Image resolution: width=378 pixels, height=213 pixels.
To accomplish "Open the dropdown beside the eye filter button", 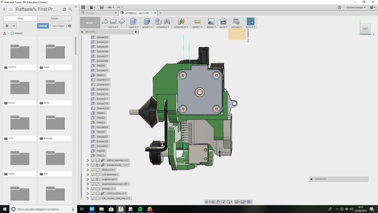I will coord(14,26).
